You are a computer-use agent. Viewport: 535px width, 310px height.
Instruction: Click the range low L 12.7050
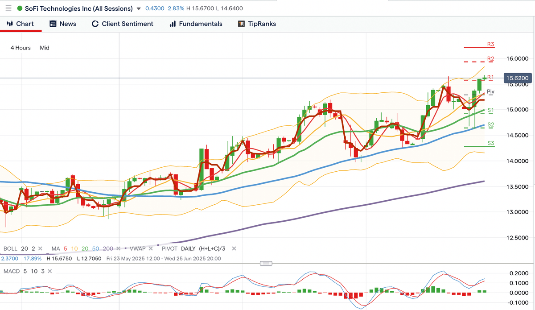90,258
